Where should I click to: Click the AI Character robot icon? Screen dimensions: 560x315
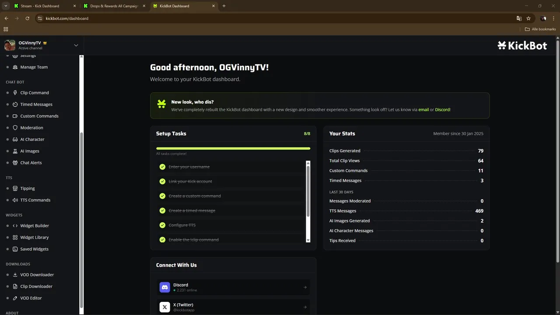coord(15,139)
